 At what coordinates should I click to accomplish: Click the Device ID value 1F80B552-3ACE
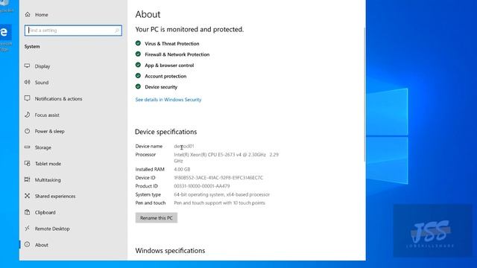pyautogui.click(x=218, y=177)
